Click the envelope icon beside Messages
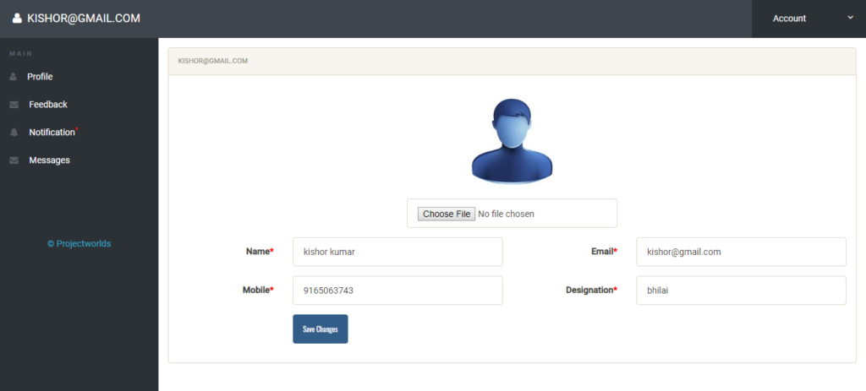Screen dimensions: 866x391 pyautogui.click(x=14, y=160)
